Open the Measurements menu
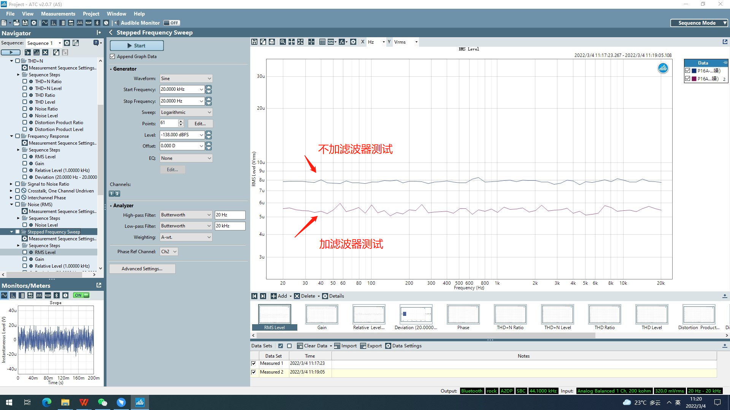Screen dimensions: 730x410 pos(58,14)
